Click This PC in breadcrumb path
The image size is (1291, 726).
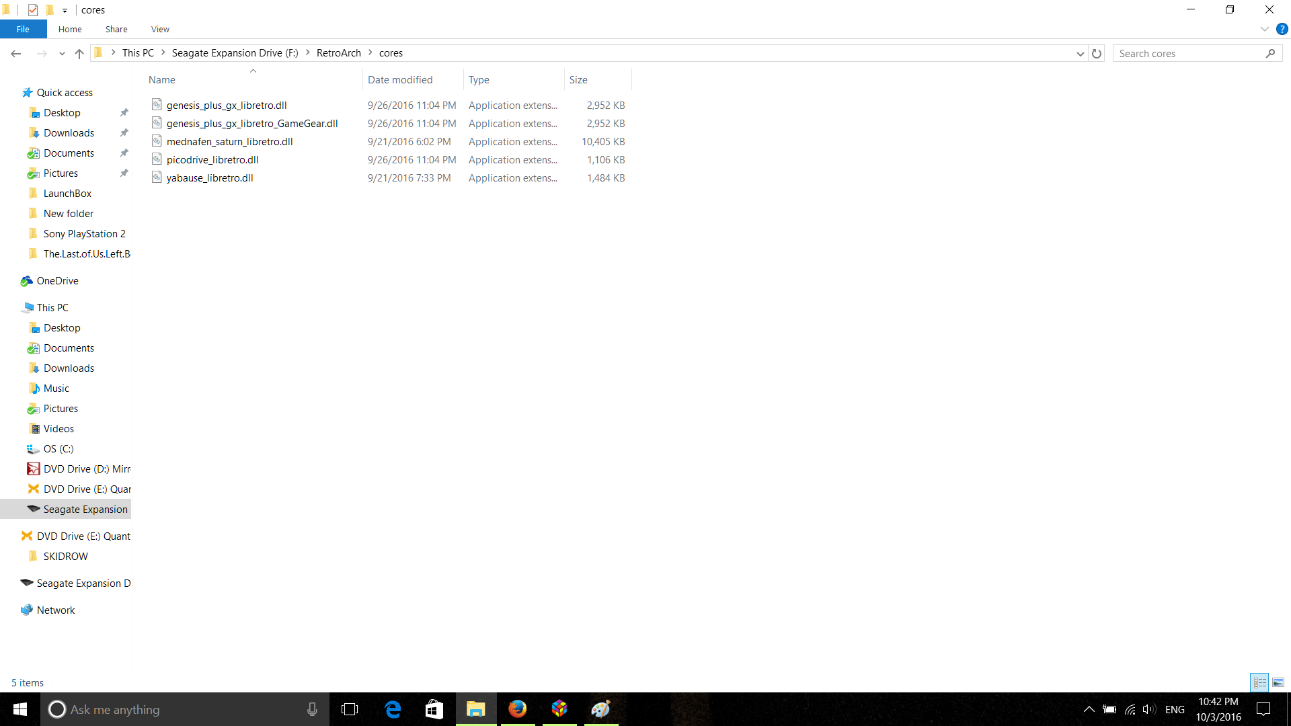click(x=138, y=52)
